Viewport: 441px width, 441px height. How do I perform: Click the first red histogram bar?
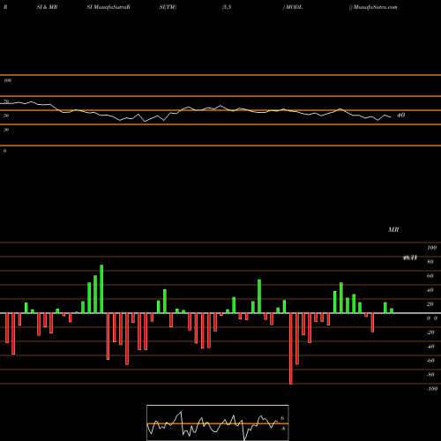coord(7,328)
